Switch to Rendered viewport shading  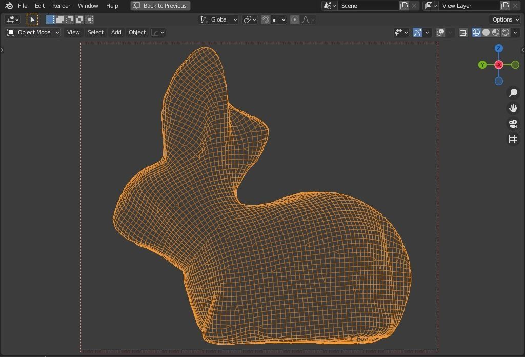506,32
